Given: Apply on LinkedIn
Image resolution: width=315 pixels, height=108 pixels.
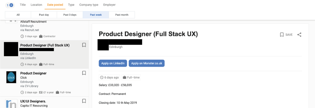Looking at the screenshot, I should (113, 63).
